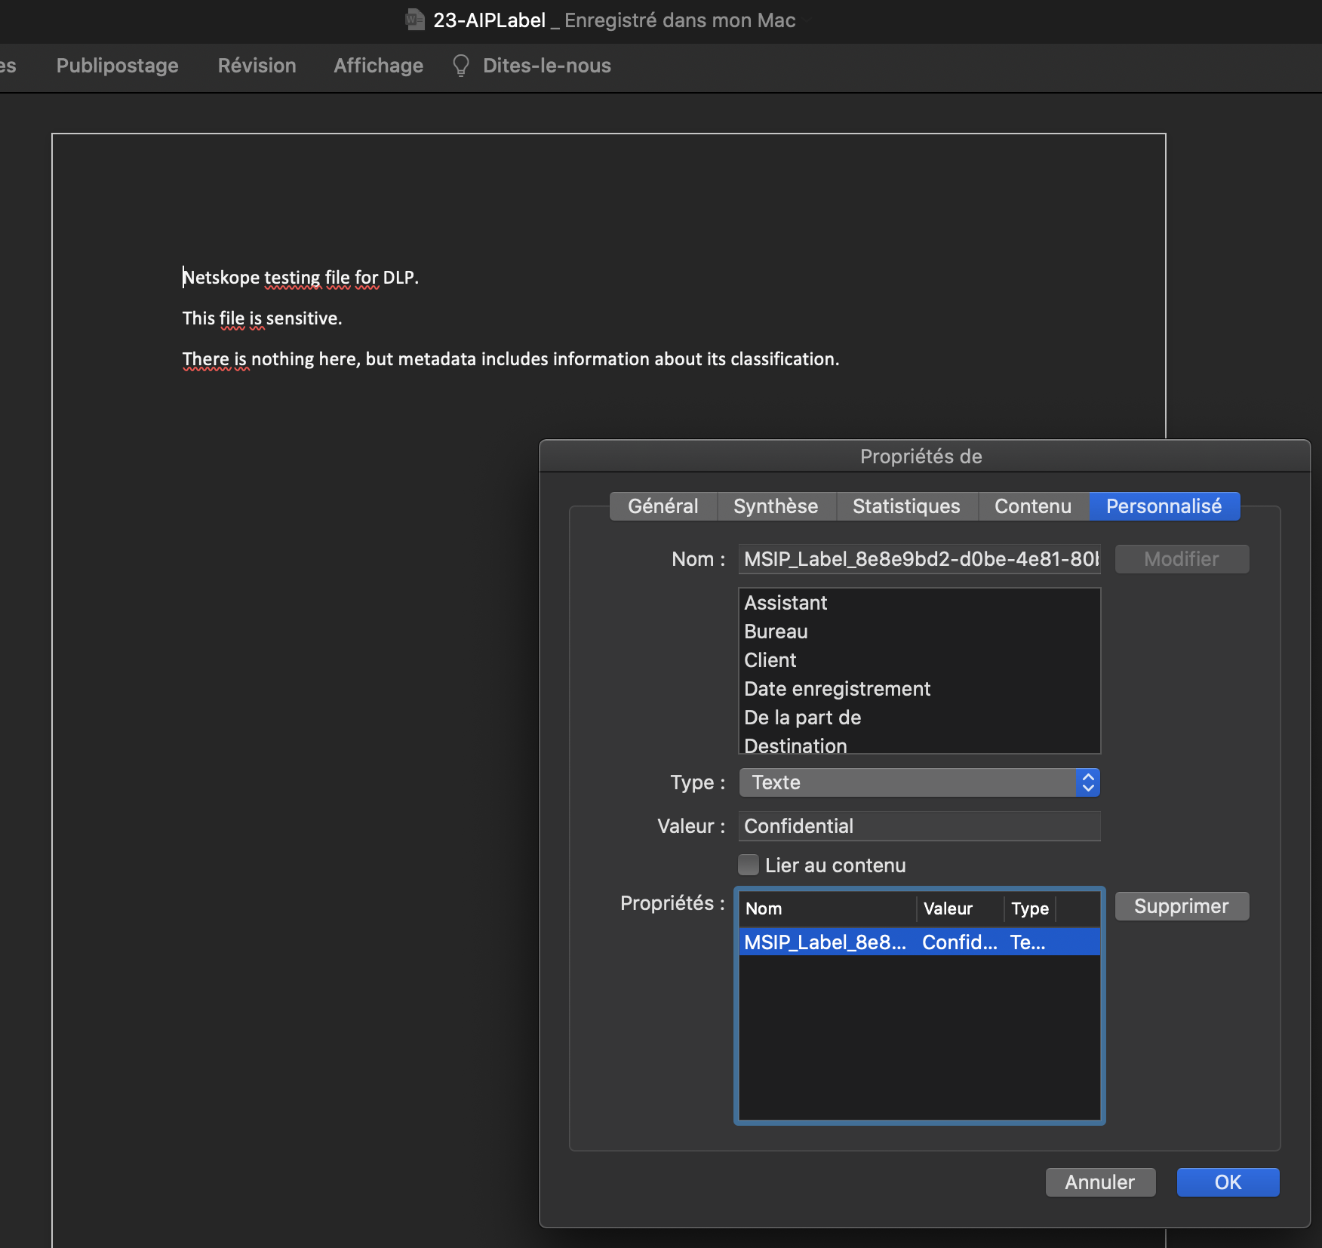The height and width of the screenshot is (1248, 1322).
Task: Switch to the Général tab
Action: coord(663,506)
